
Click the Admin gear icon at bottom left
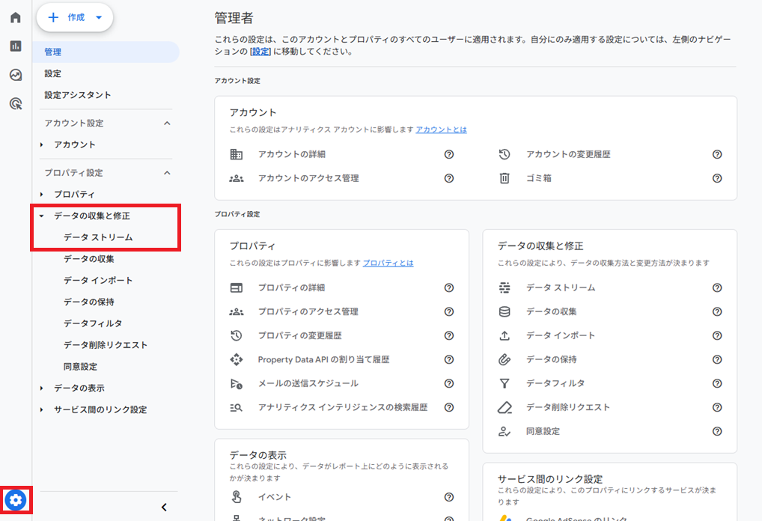[x=16, y=499]
